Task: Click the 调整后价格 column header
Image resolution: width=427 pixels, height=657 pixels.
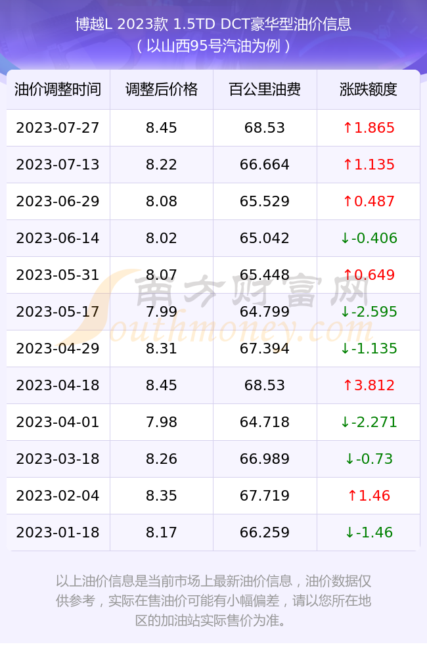Action: tap(162, 89)
